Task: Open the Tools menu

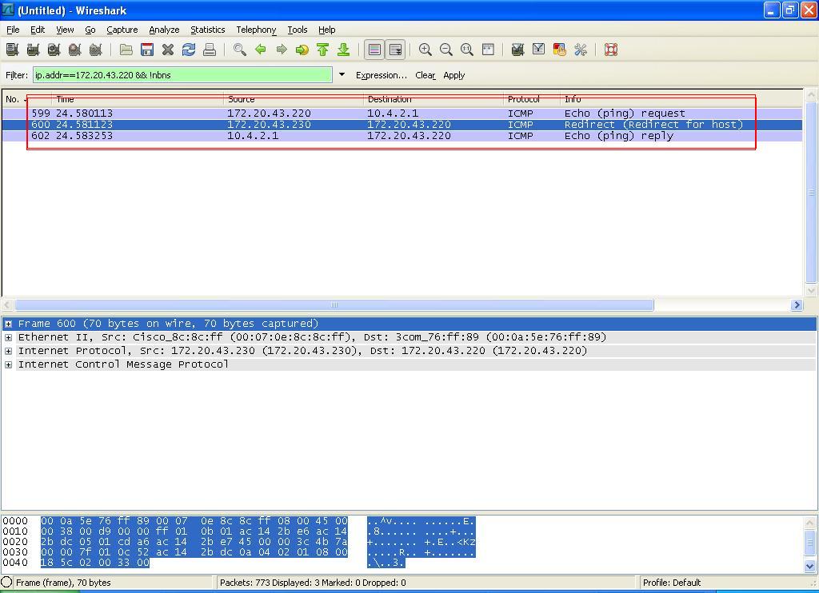Action: pos(298,30)
